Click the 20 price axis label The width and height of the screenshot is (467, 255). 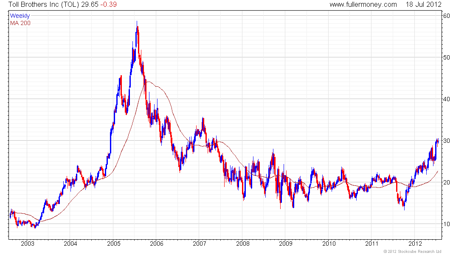[x=447, y=182]
